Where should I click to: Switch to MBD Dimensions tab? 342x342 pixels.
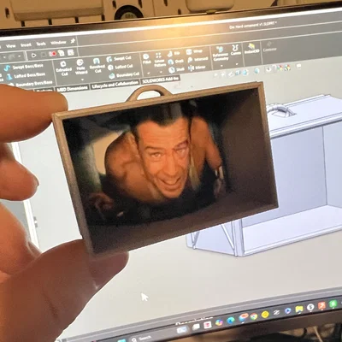(73, 88)
